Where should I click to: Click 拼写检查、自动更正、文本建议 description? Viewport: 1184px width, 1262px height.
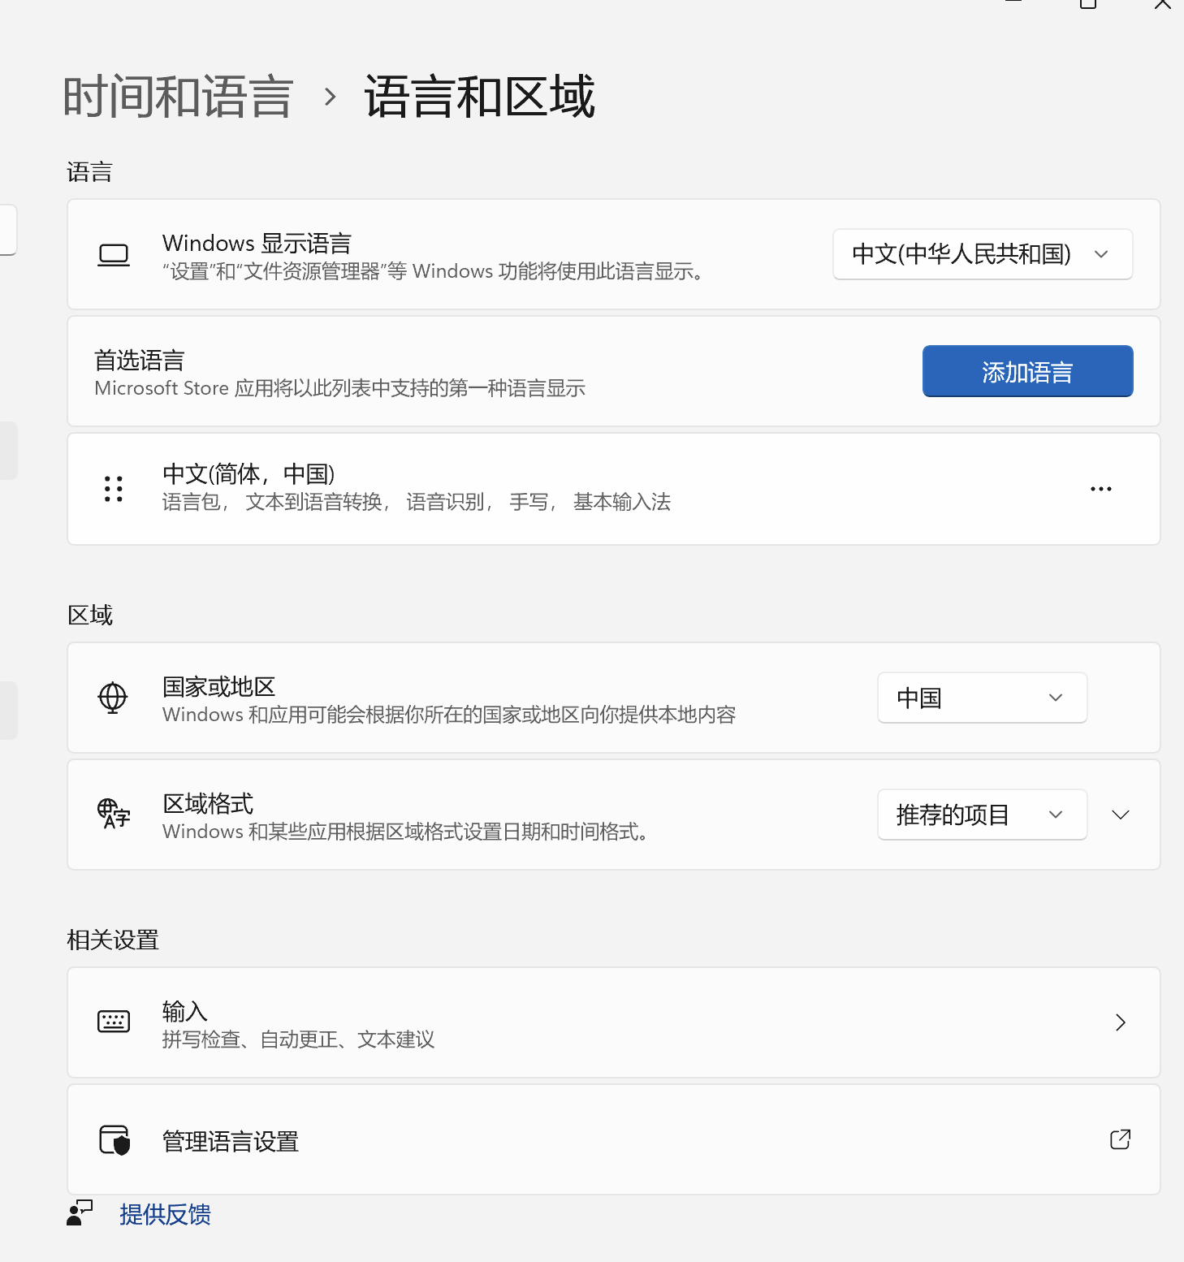click(x=298, y=1039)
